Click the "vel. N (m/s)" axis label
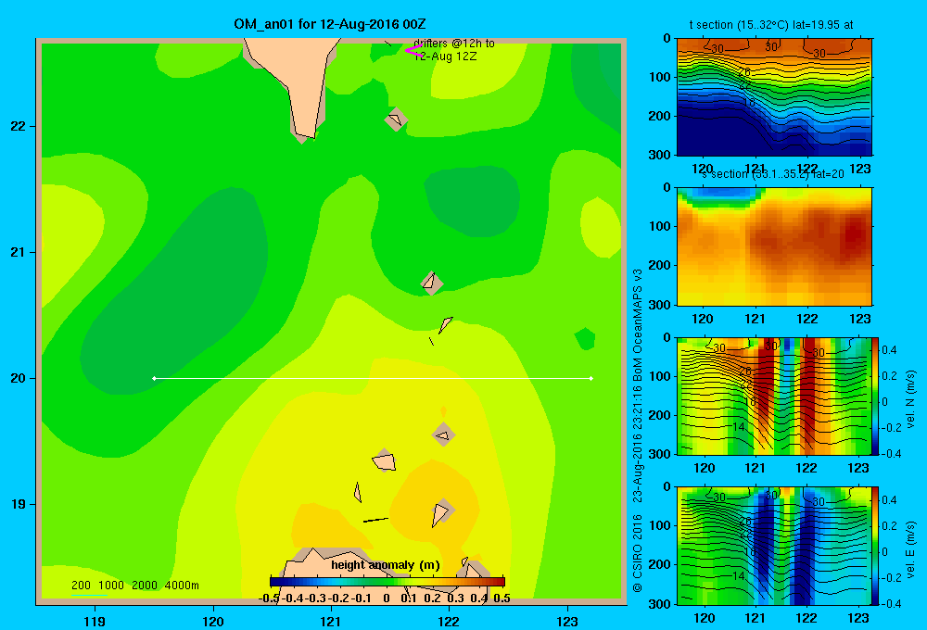Viewport: 927px width, 630px height. (x=910, y=399)
